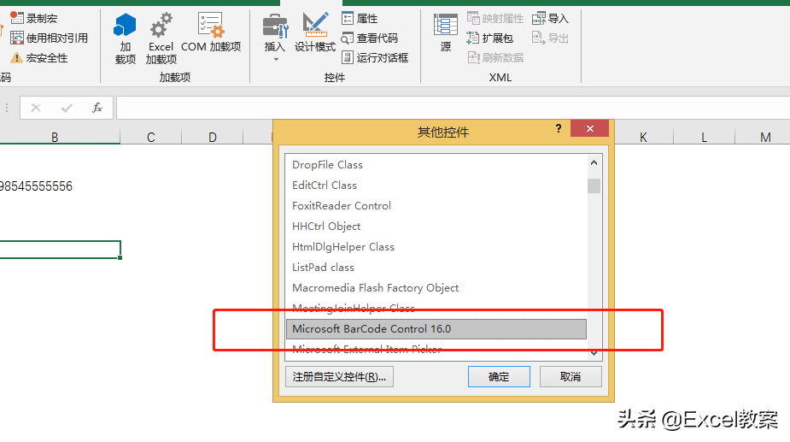The width and height of the screenshot is (790, 442).
Task: Open the XML Source (源) pane
Action: tap(445, 33)
